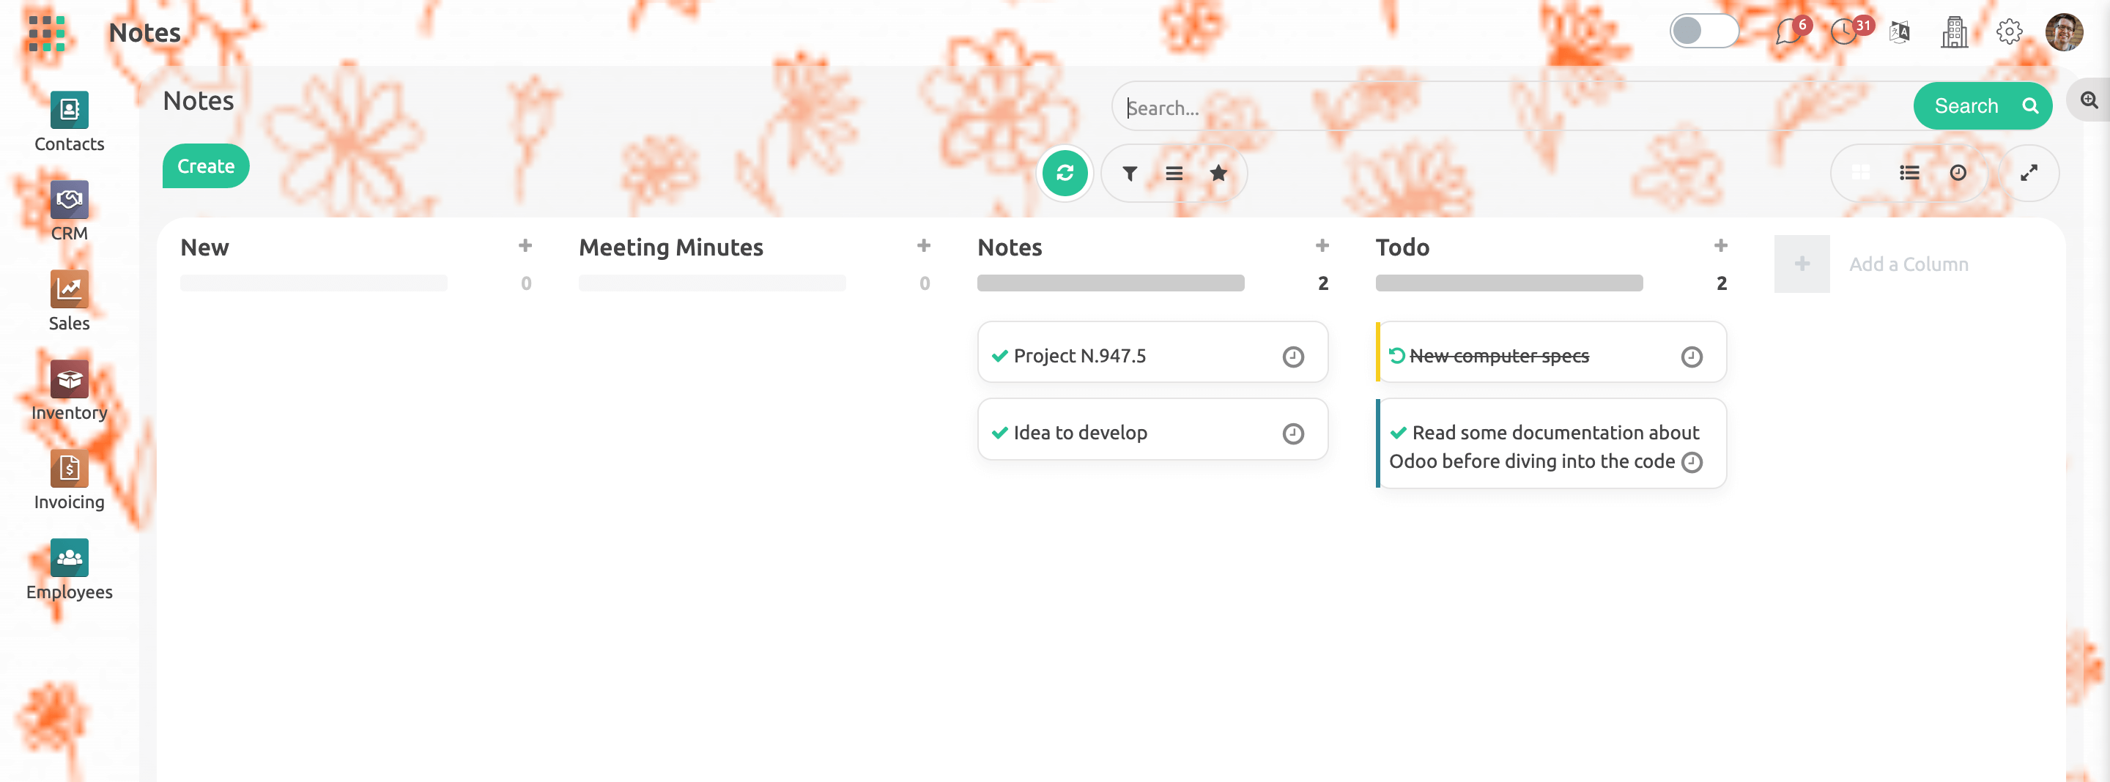This screenshot has height=782, width=2110.
Task: Open the activities clock icon in header
Action: [1843, 32]
